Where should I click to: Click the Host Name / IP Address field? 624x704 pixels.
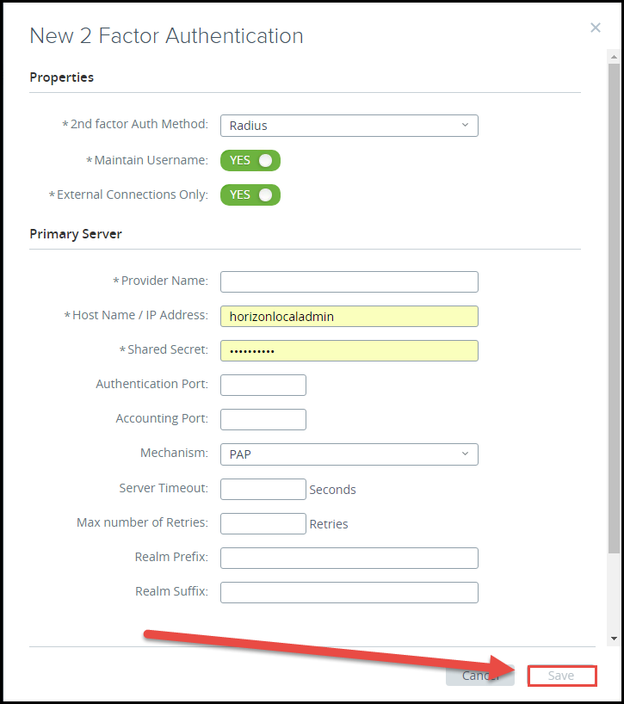[x=349, y=316]
